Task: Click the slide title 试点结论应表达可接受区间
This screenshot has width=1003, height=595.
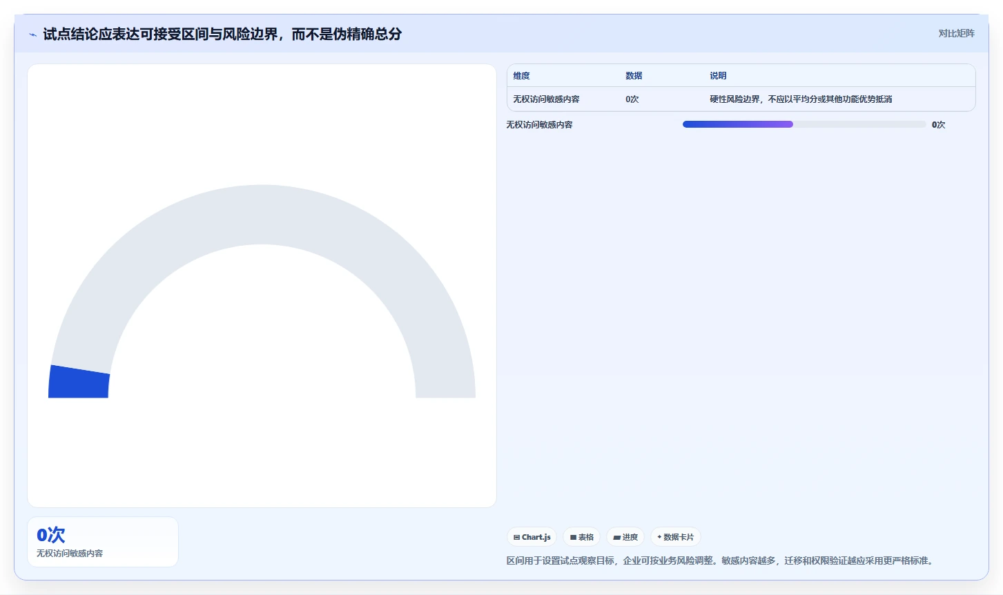Action: tap(222, 34)
